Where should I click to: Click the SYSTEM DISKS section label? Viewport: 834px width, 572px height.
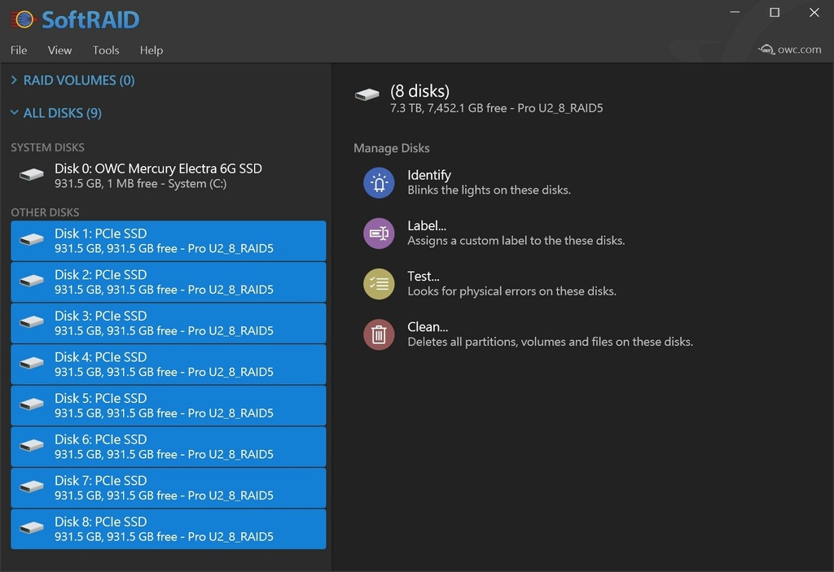[47, 147]
